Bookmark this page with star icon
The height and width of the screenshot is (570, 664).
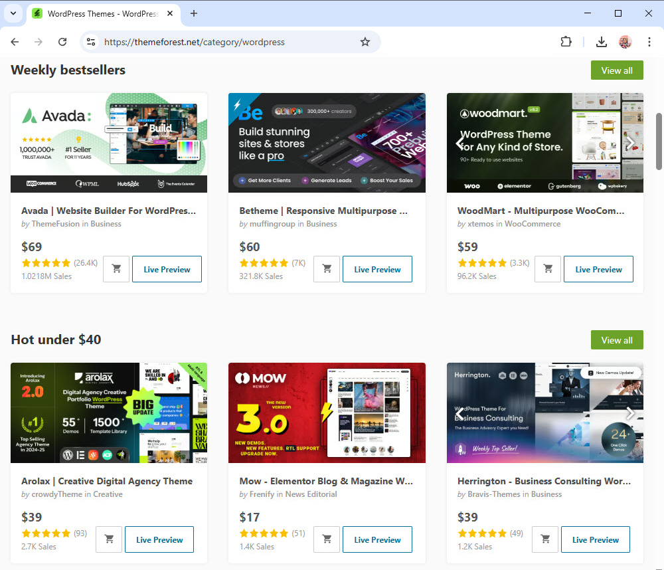click(365, 42)
